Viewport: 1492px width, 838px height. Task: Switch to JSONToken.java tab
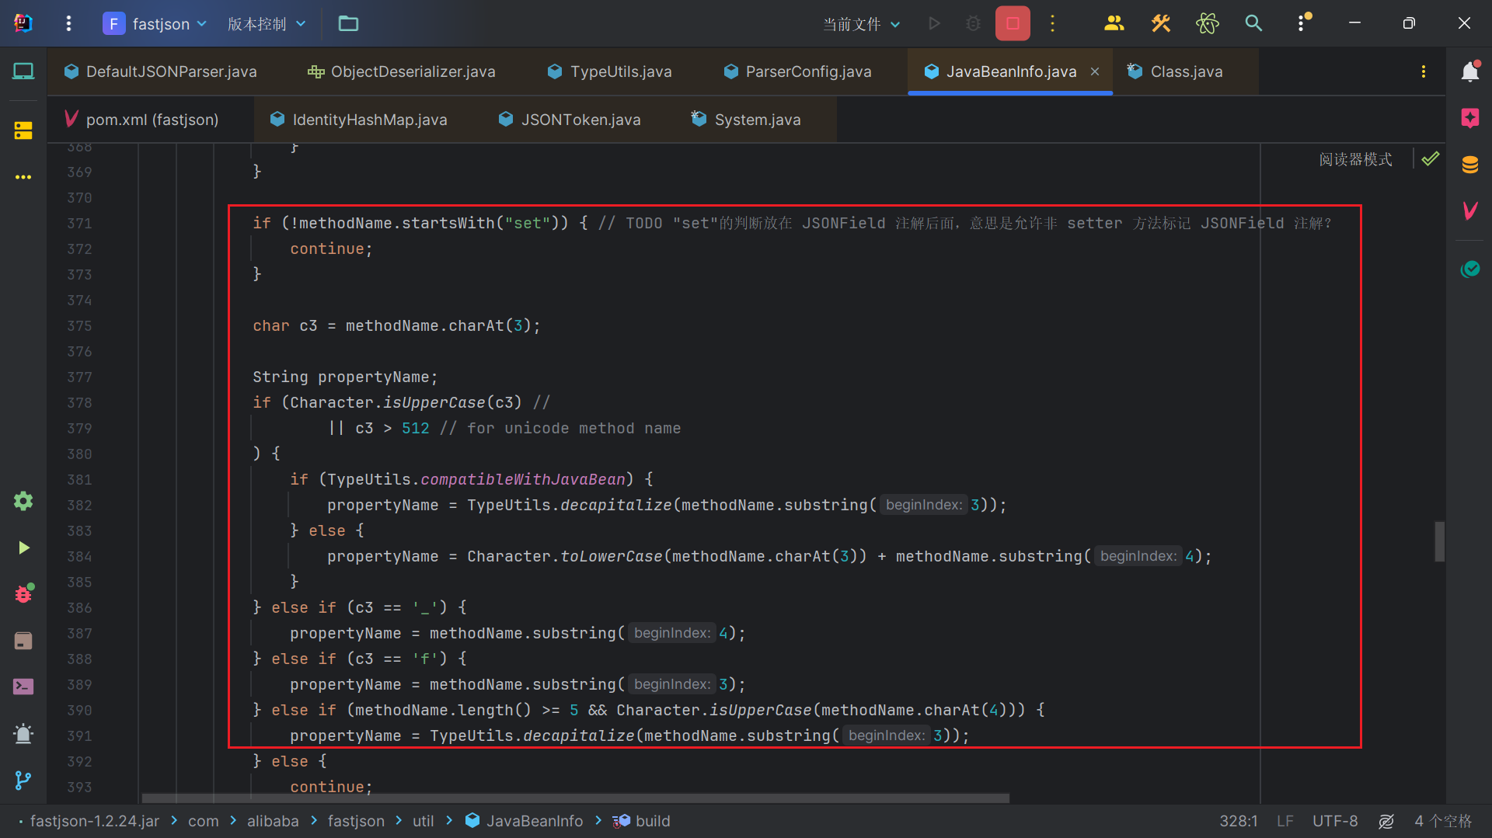570,120
